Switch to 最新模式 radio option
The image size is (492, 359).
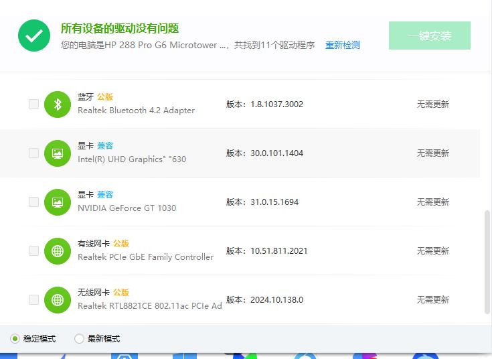pyautogui.click(x=80, y=339)
